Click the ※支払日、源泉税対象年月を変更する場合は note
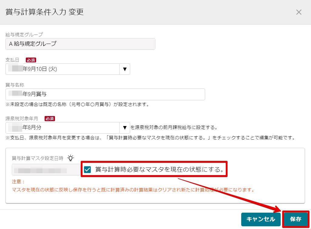 pyautogui.click(x=151, y=138)
